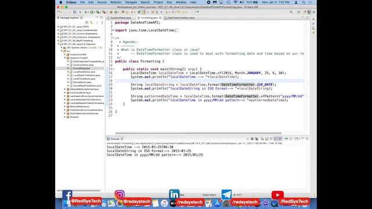Click the editor horizontal scrollbar

[x=198, y=133]
